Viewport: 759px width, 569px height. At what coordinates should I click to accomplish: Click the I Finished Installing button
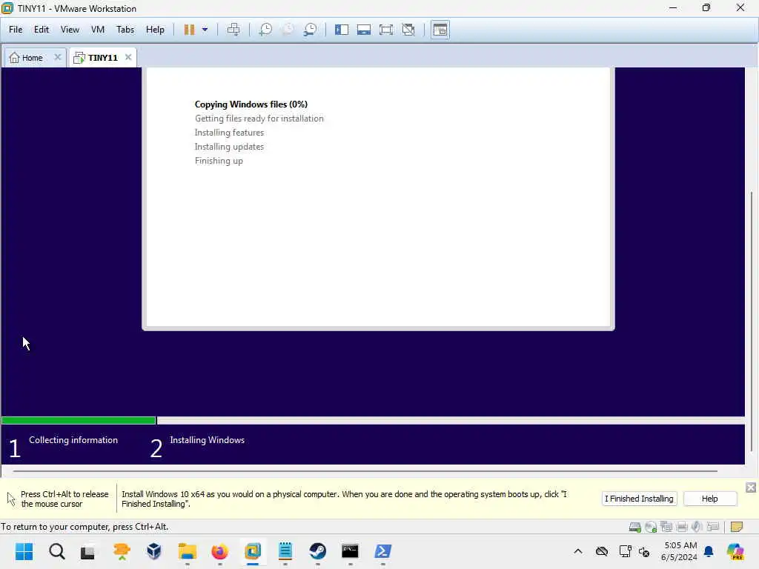pos(639,499)
